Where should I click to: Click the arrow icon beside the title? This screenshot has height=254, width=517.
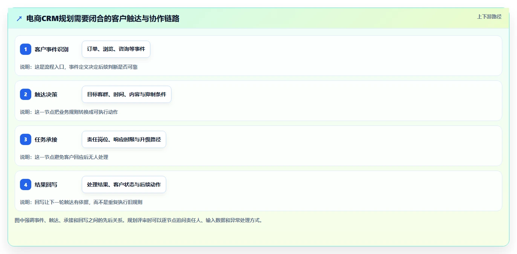(19, 18)
